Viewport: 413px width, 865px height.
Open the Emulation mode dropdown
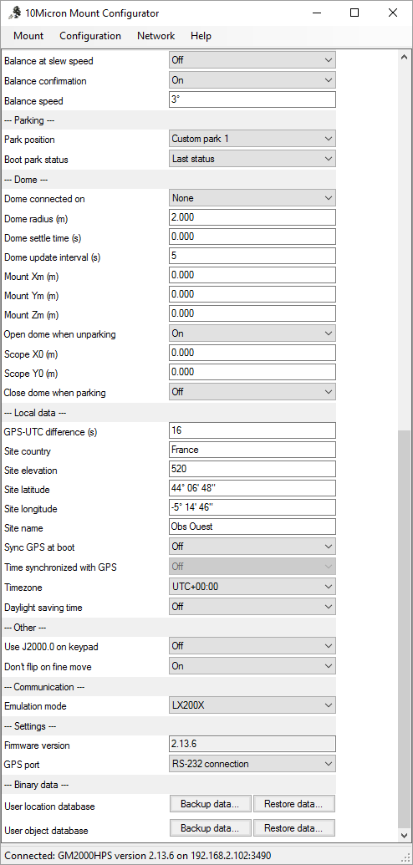(252, 705)
